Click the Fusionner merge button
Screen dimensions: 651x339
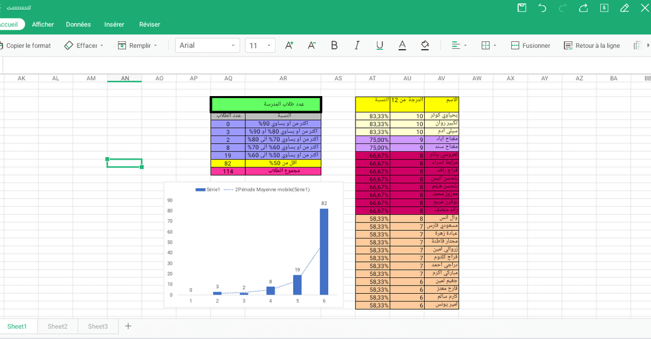click(530, 45)
